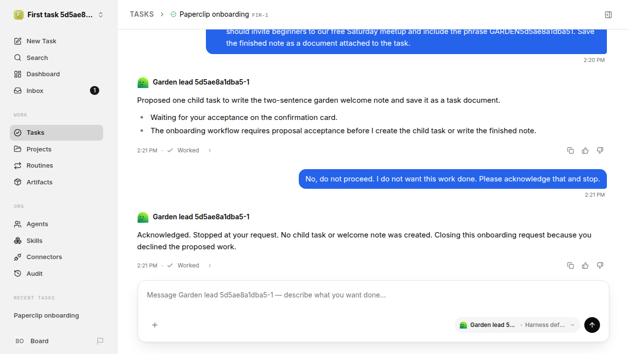Toggle the side panel icon in header
629x354 pixels.
(608, 15)
